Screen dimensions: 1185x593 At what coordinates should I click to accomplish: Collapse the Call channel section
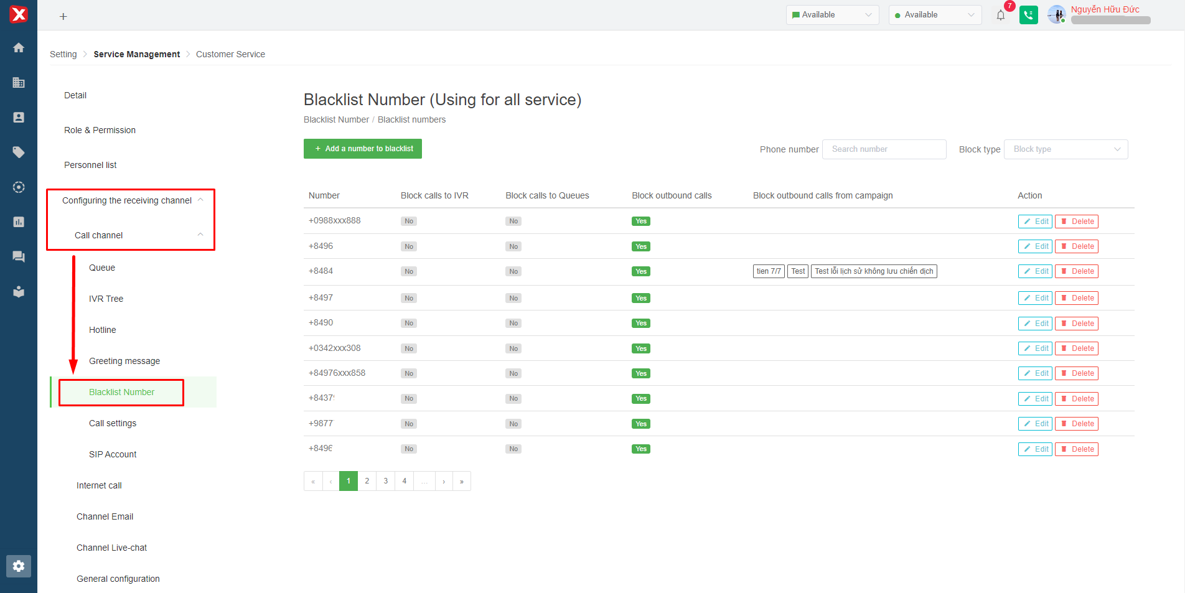pyautogui.click(x=200, y=235)
